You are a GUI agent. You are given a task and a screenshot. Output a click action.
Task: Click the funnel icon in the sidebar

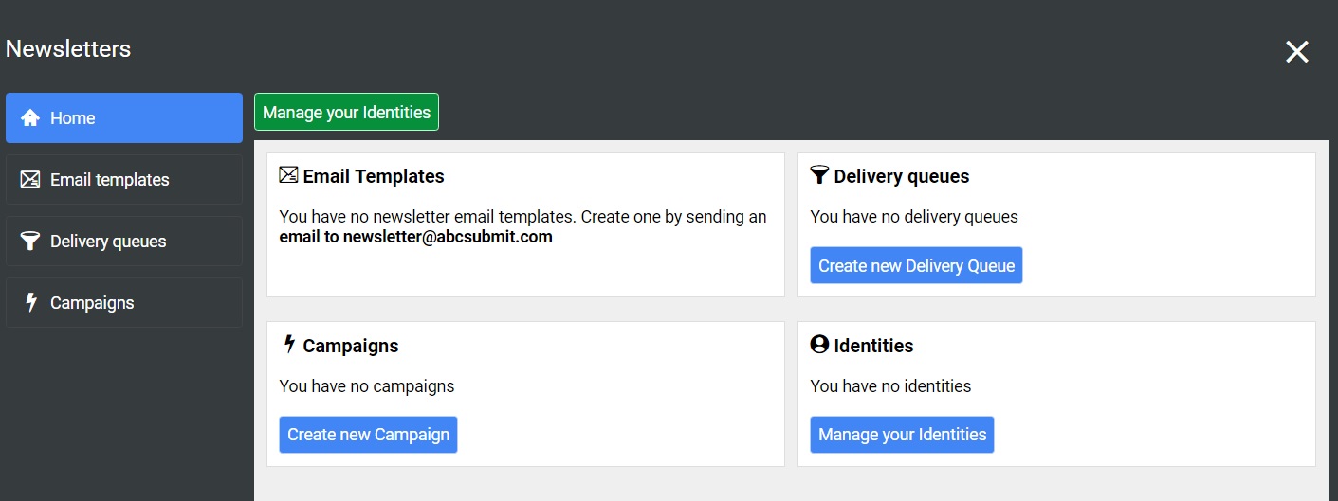point(30,242)
